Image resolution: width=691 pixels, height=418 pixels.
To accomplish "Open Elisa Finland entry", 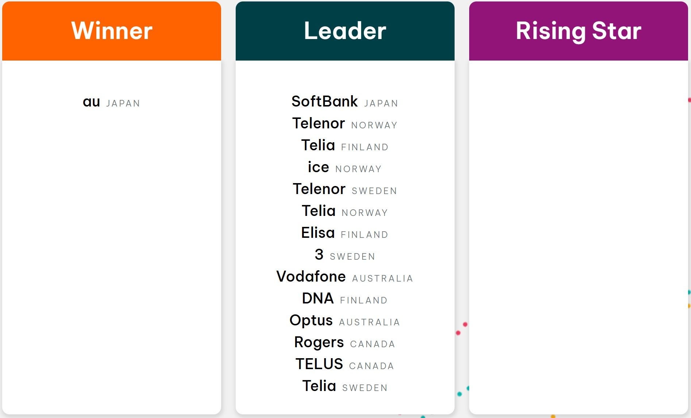I will 344,233.
